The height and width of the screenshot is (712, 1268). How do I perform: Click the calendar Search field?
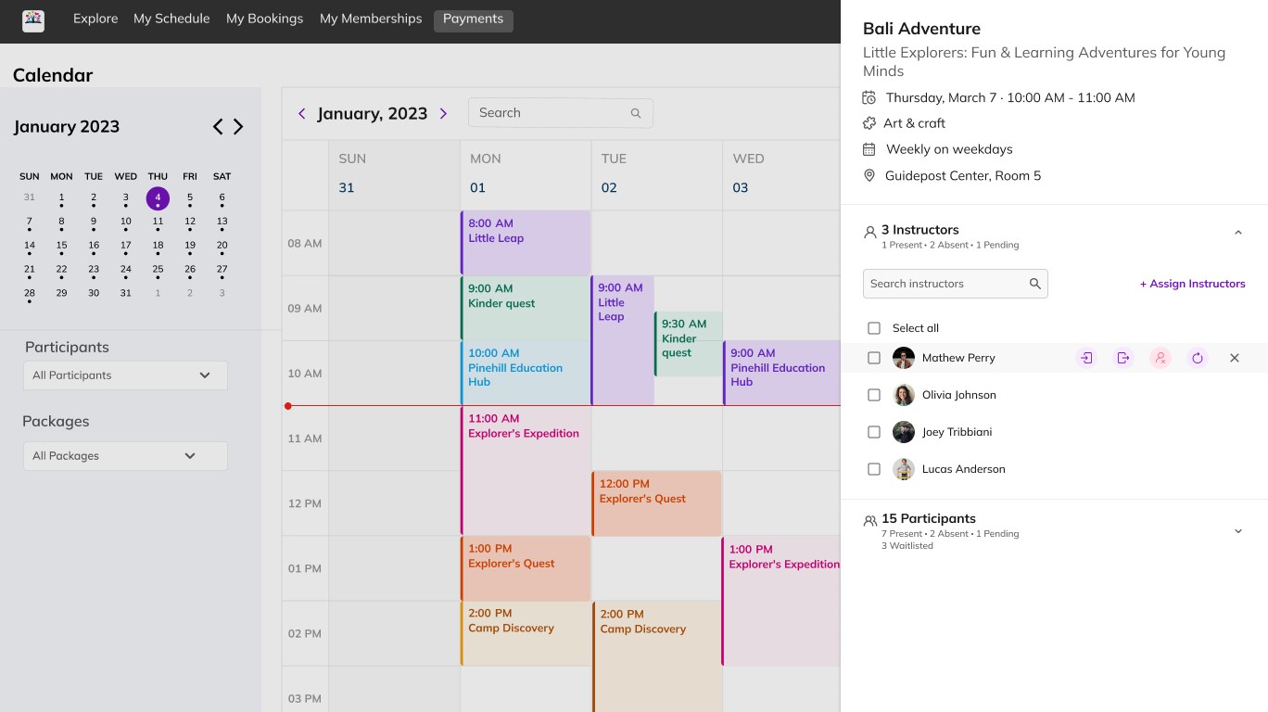click(x=561, y=113)
